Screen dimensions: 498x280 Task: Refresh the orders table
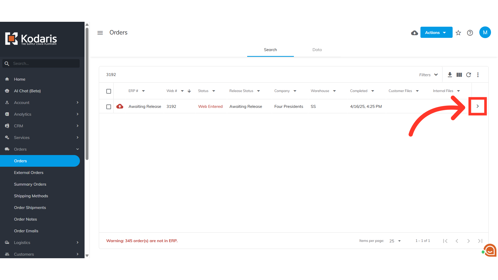point(468,75)
